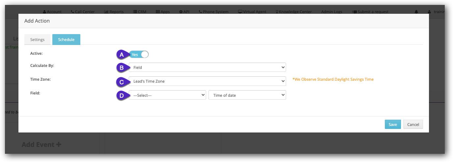
Task: Open the Field ---Select--- dropdown
Action: click(x=167, y=95)
